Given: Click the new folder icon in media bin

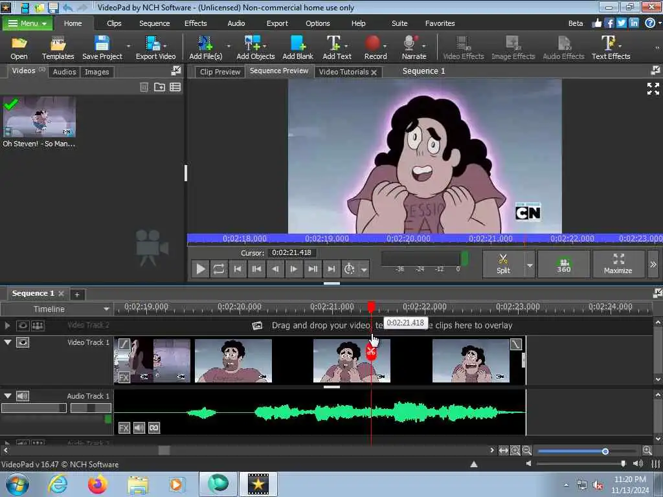Looking at the screenshot, I should [159, 87].
